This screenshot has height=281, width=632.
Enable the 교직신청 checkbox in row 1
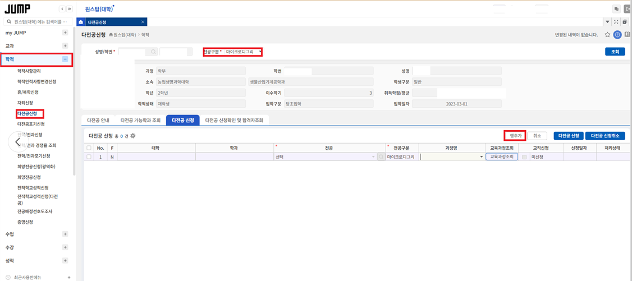coord(524,157)
